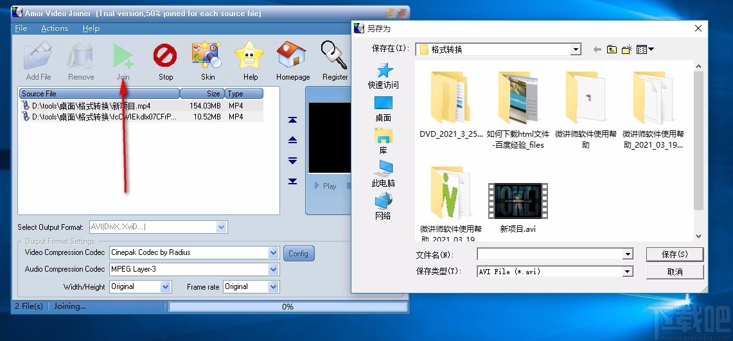Select DVD_2021_3_25 folder
The width and height of the screenshot is (733, 341).
click(450, 105)
